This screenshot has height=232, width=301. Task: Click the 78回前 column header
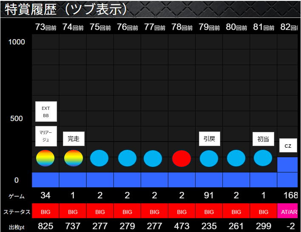click(x=182, y=27)
